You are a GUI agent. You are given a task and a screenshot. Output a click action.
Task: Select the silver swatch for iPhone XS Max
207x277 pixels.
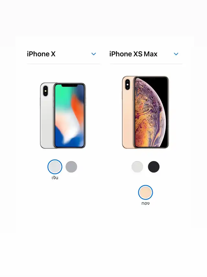pyautogui.click(x=137, y=167)
